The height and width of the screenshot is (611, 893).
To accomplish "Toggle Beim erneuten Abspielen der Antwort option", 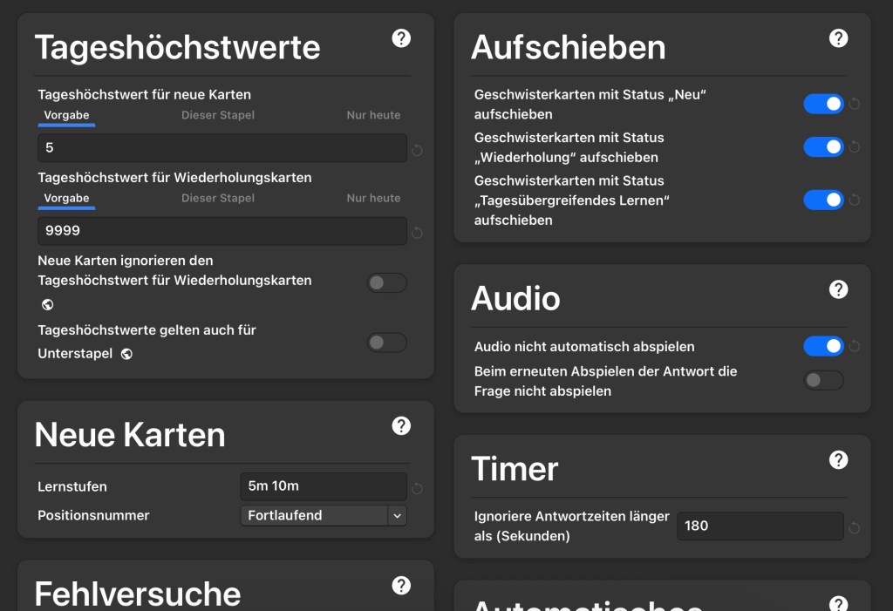I will [x=822, y=380].
